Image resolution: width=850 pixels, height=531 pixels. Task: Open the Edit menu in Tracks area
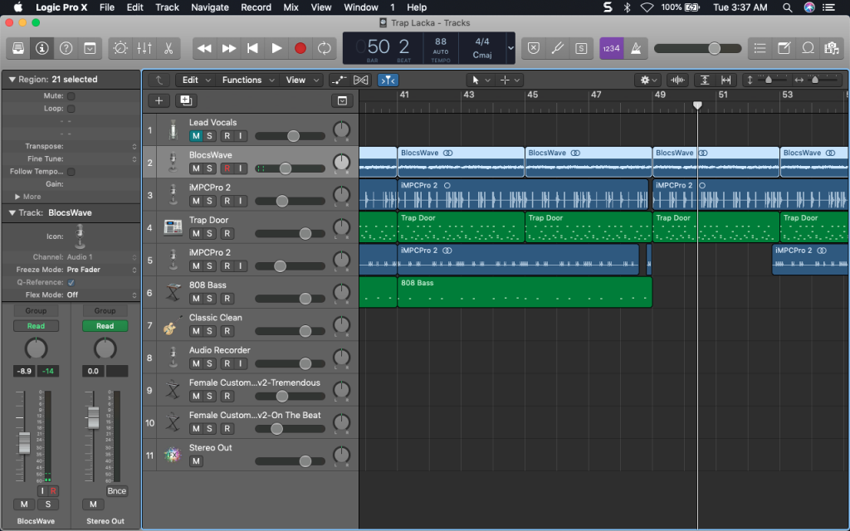(x=196, y=80)
